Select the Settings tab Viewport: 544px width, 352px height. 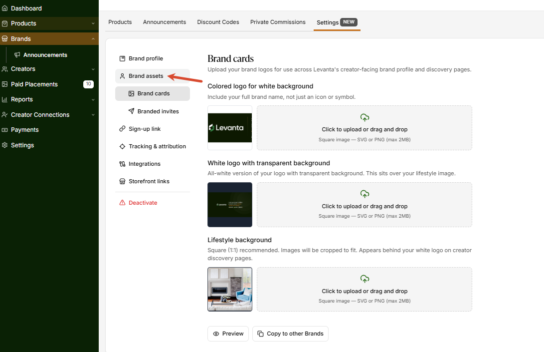click(337, 22)
